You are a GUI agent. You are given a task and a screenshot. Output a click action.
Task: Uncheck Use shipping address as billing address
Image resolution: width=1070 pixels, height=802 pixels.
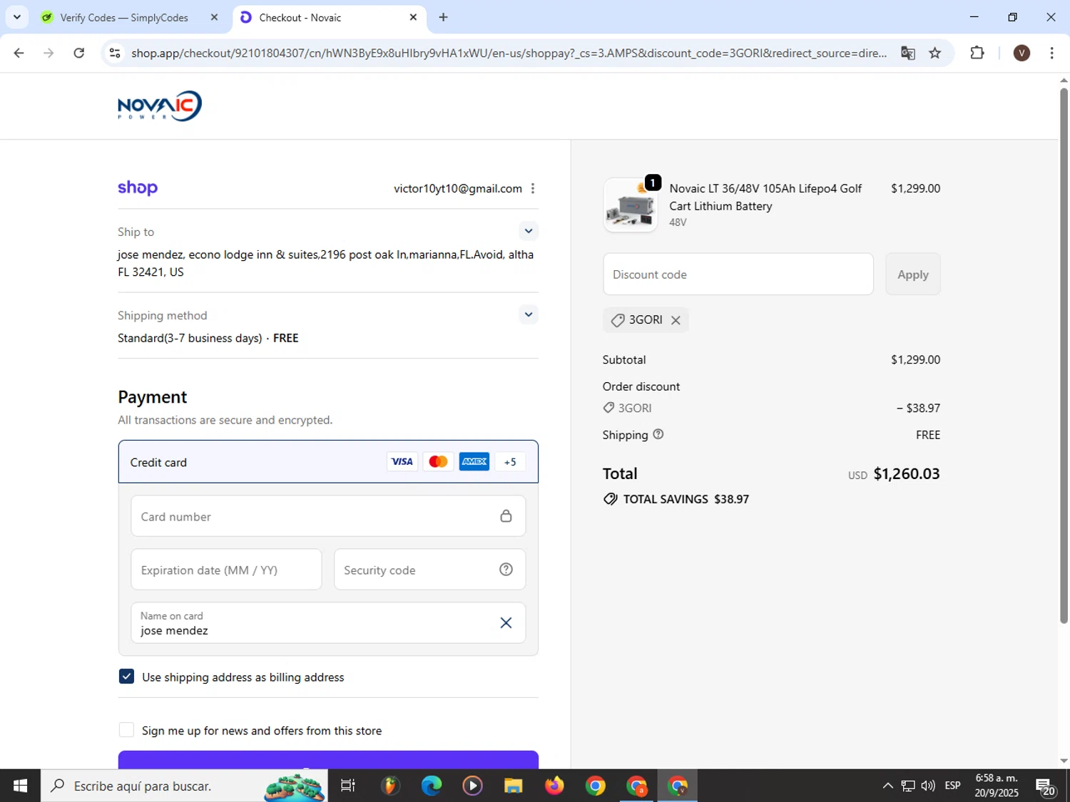click(126, 677)
